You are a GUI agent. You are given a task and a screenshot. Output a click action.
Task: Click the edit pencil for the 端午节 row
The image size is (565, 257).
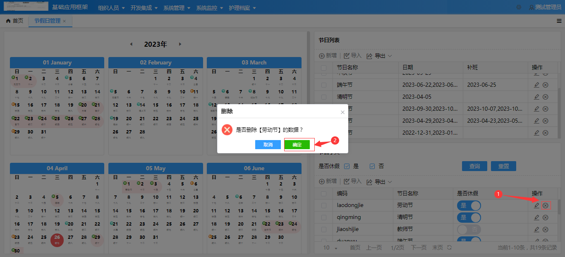pos(536,85)
